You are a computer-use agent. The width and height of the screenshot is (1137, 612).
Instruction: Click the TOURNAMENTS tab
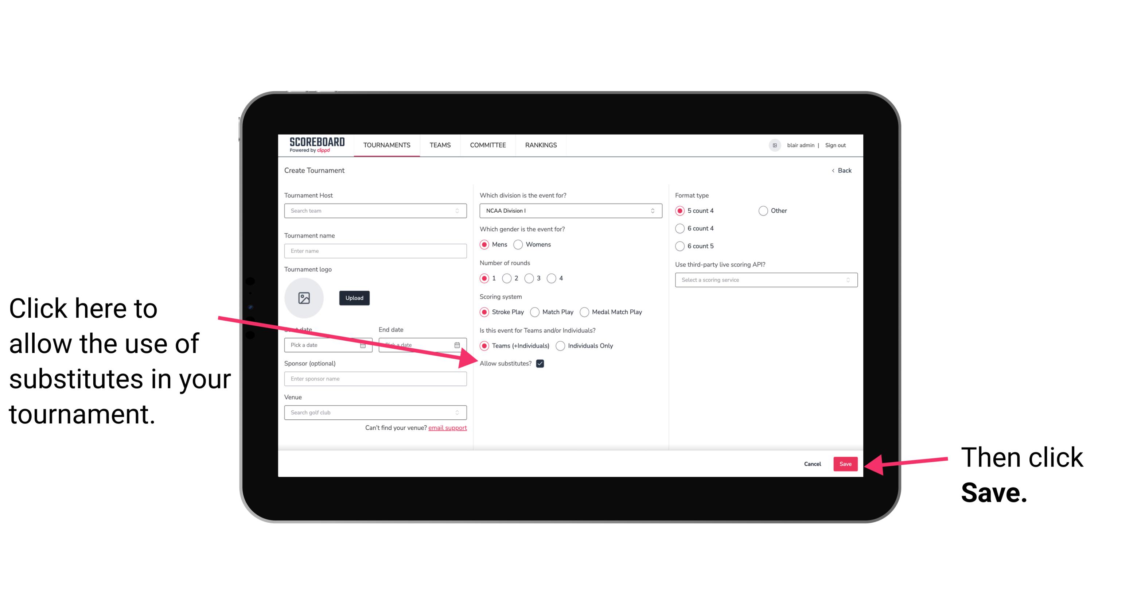[x=386, y=146]
